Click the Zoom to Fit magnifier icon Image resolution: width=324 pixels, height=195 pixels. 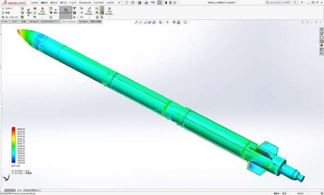coord(137,22)
